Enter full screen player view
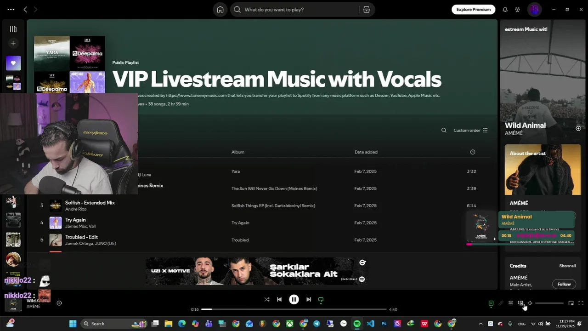The height and width of the screenshot is (331, 588). click(x=581, y=303)
